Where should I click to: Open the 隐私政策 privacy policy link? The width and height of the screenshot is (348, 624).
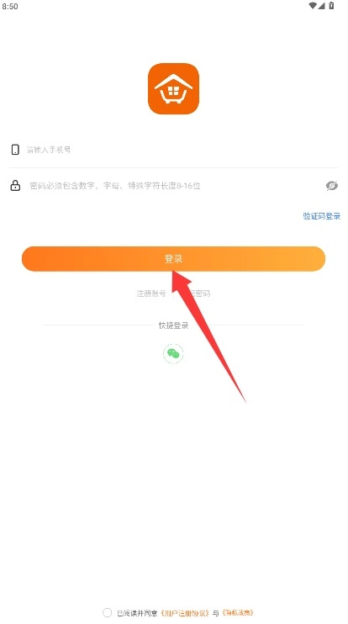pyautogui.click(x=238, y=612)
